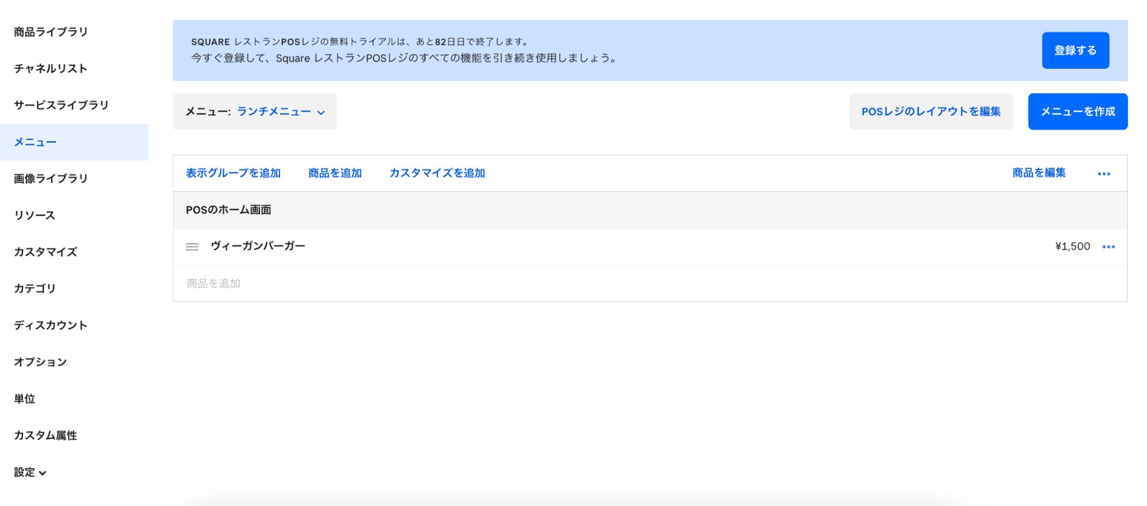Open the ヴィーガンバーガー item options menu

pyautogui.click(x=1109, y=246)
